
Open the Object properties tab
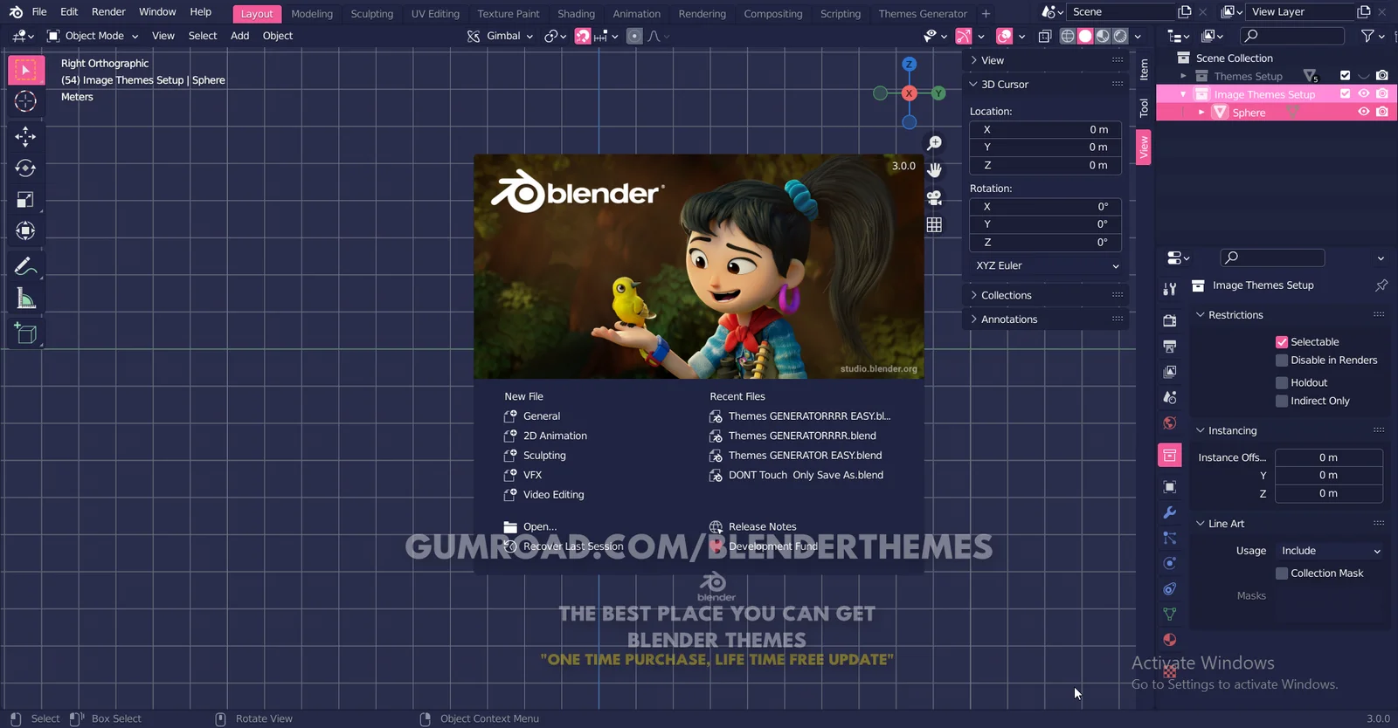point(1170,487)
